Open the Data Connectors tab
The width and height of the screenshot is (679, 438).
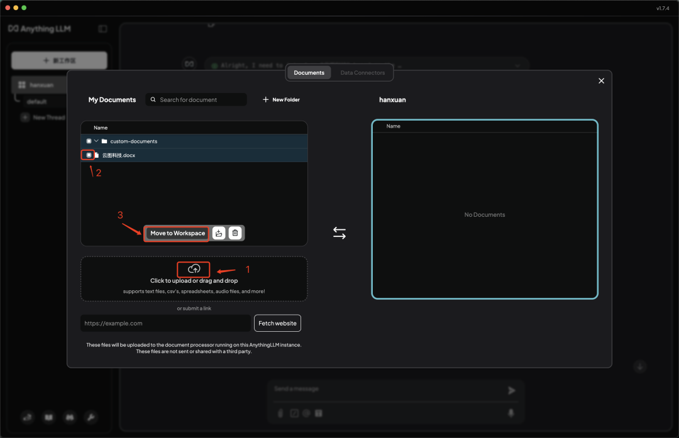pyautogui.click(x=363, y=73)
